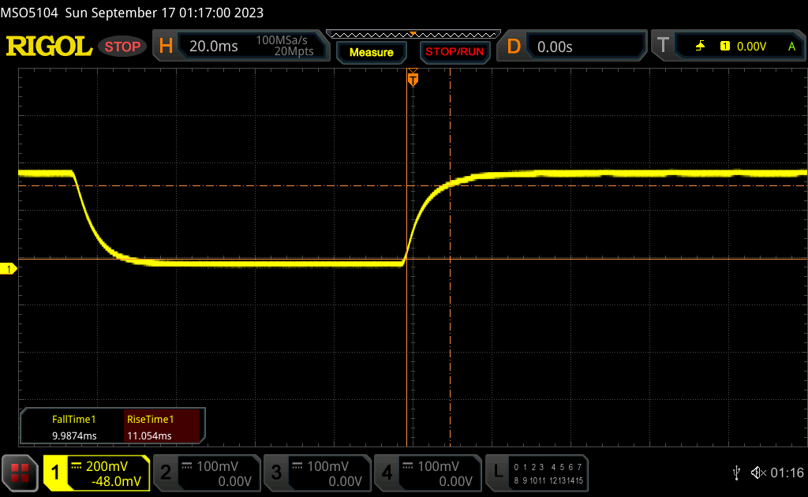Tap the orange H horizontal icon
Viewport: 808px width, 497px height.
click(166, 47)
